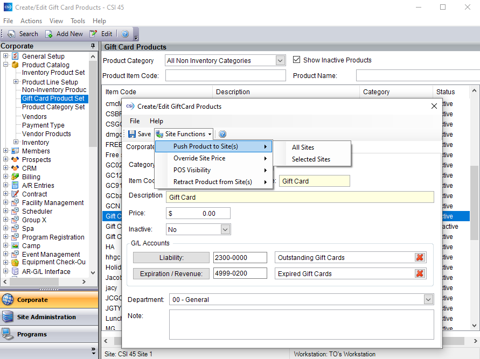Viewport: 480px width, 359px height.
Task: Clear the Liability account with red X
Action: pos(420,257)
